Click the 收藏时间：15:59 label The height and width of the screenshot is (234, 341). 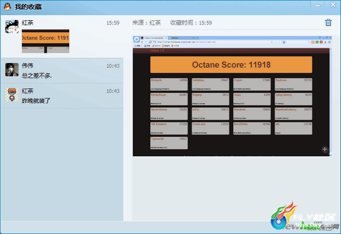click(191, 23)
